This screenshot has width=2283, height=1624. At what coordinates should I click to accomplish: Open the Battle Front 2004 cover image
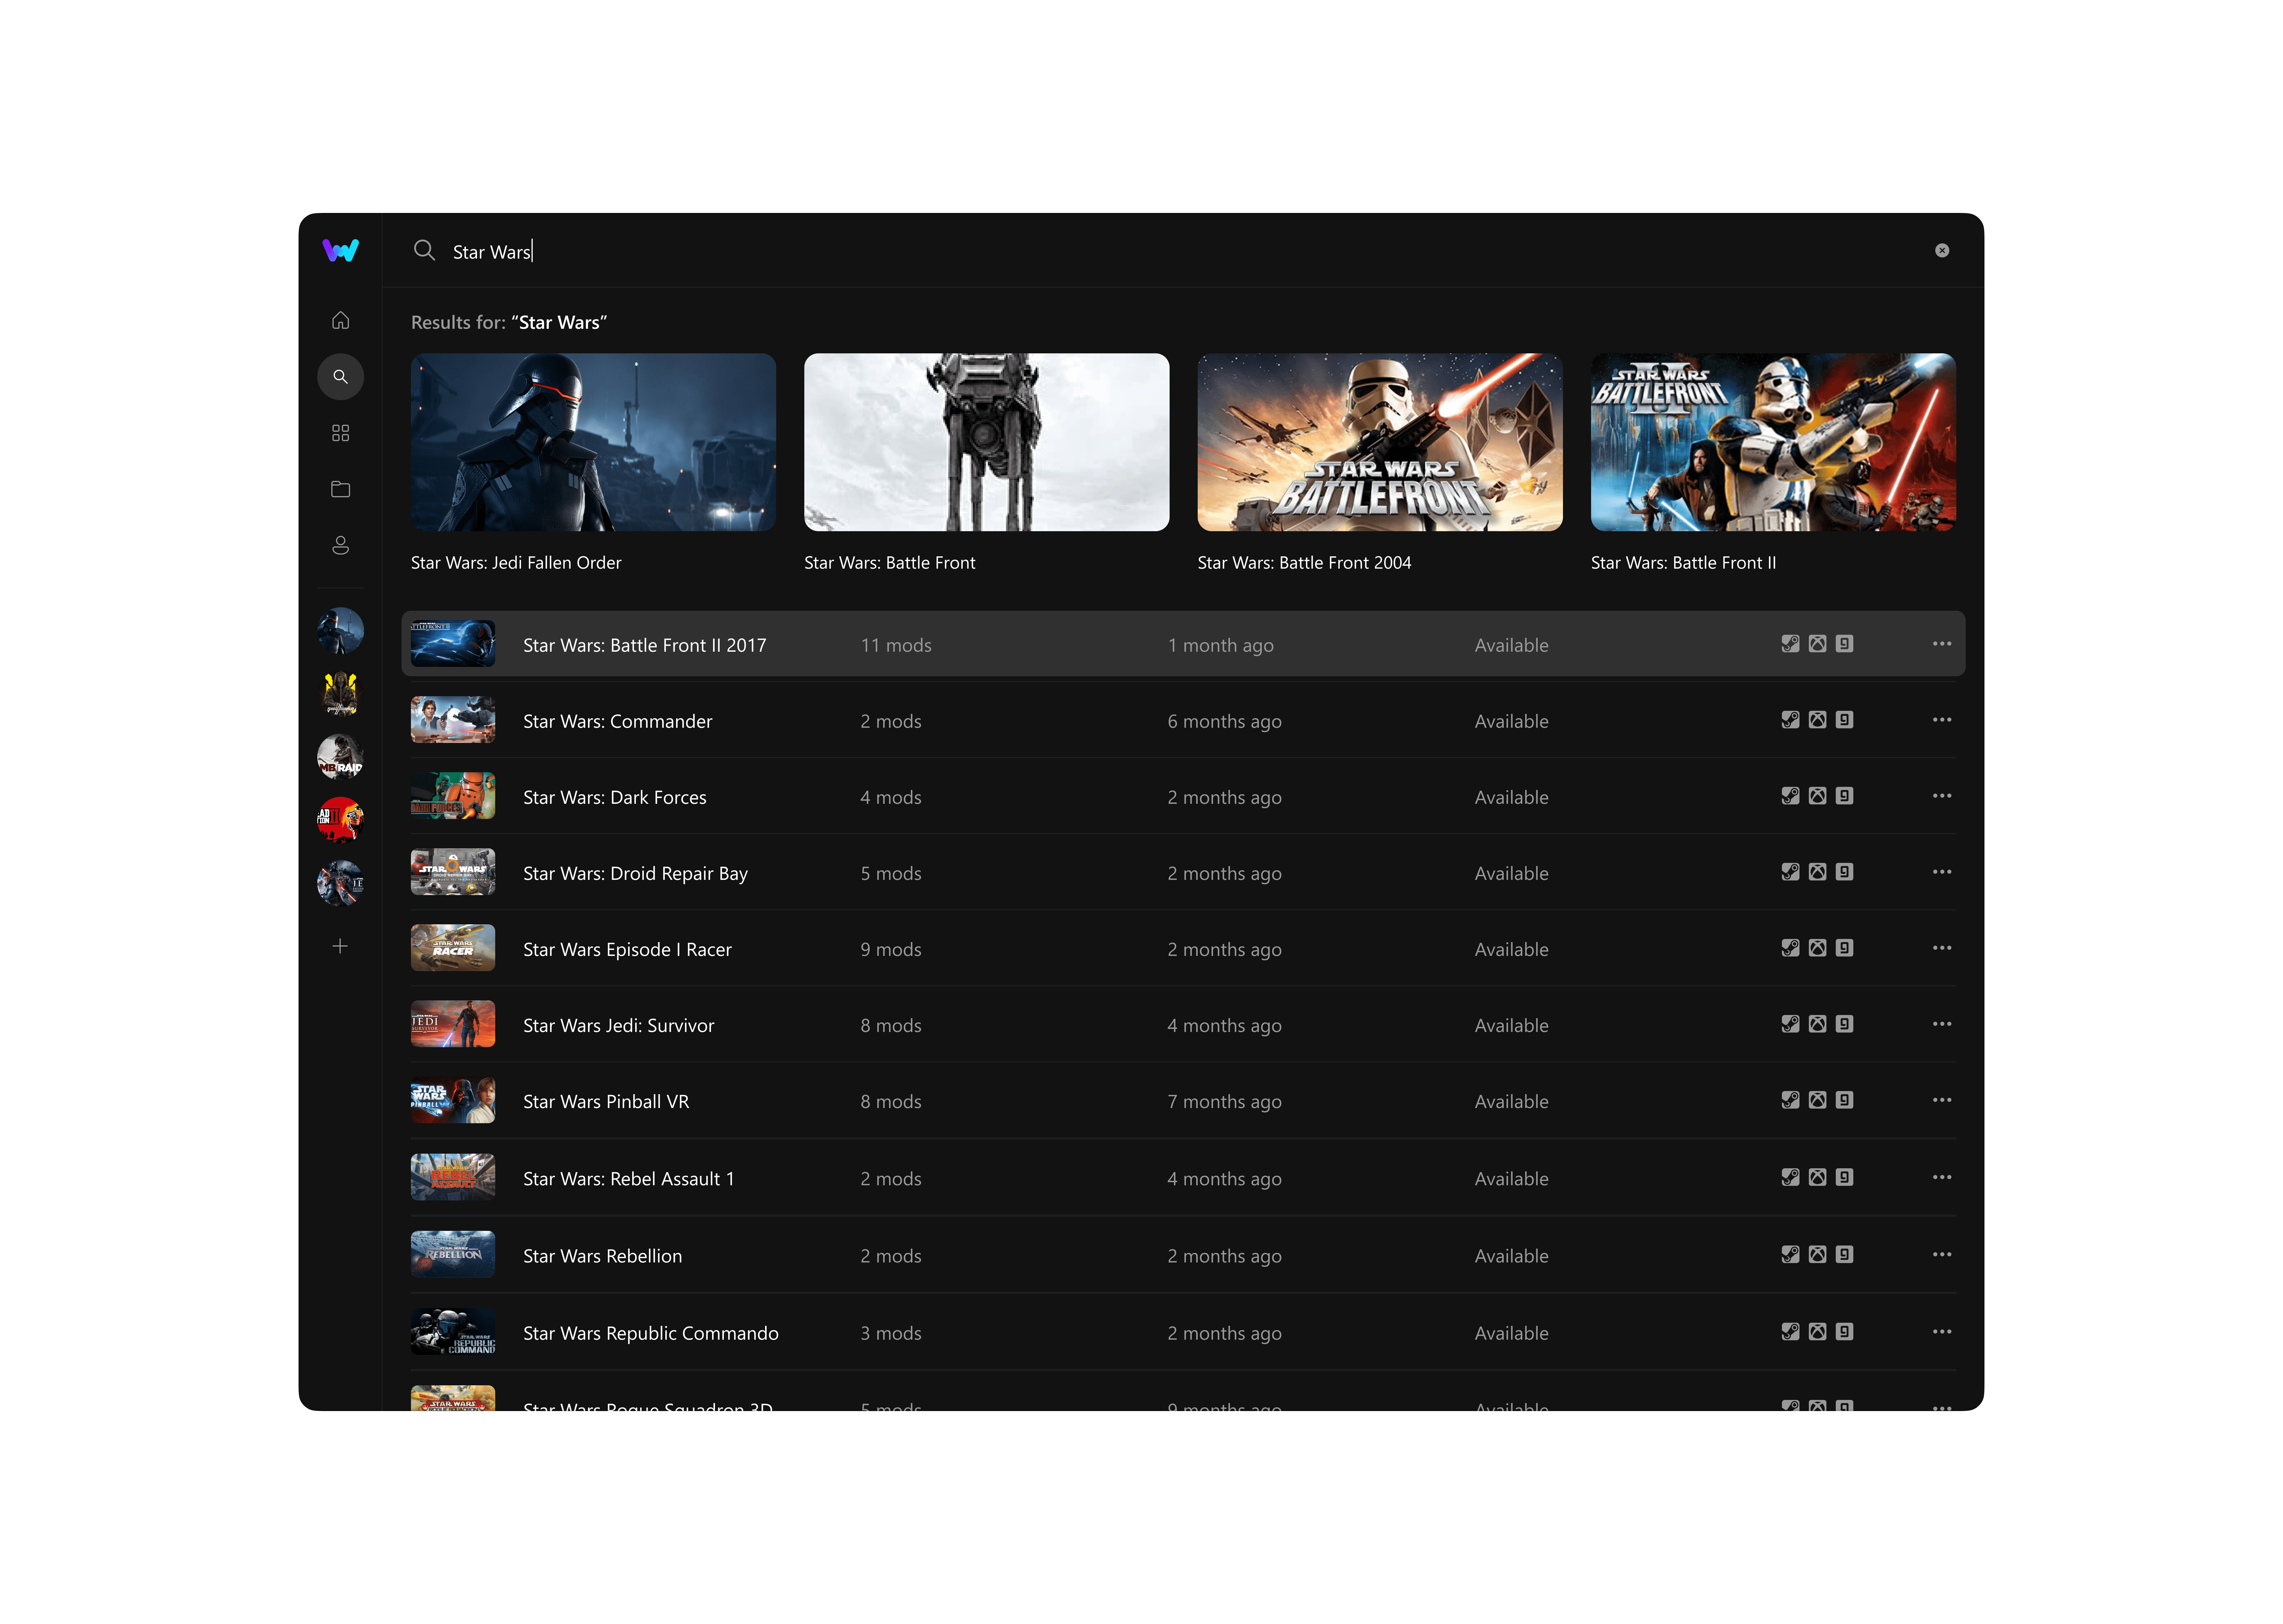[x=1379, y=442]
